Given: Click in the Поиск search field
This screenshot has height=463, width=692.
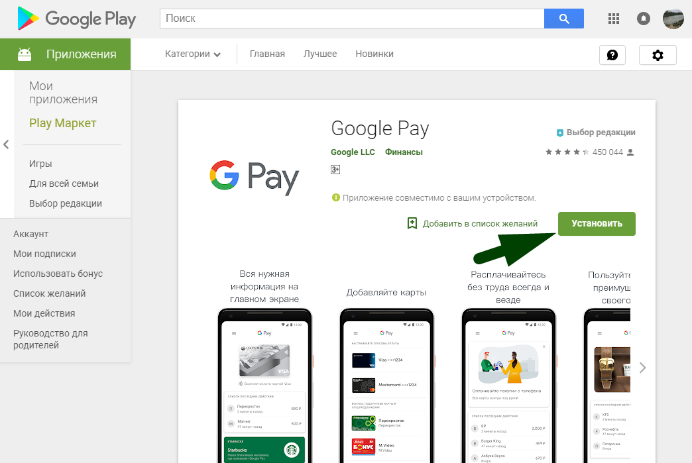Looking at the screenshot, I should click(352, 19).
